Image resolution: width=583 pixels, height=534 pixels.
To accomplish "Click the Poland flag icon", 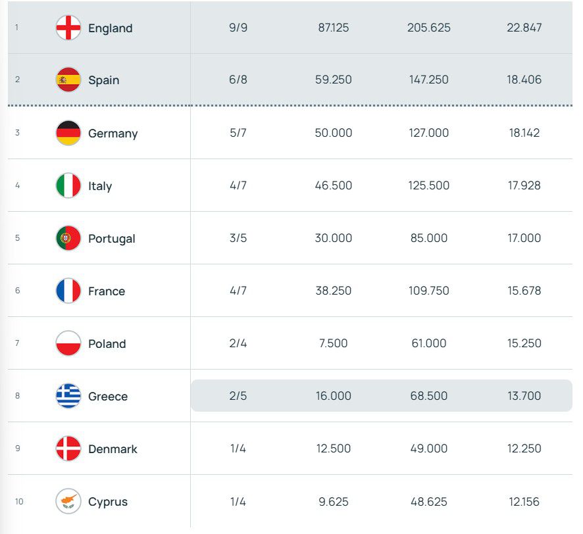I will 68,343.
